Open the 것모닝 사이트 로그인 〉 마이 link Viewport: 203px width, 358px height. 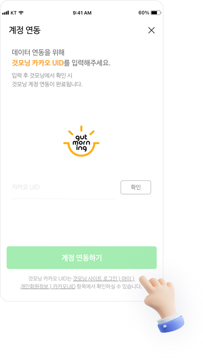[x=104, y=278]
